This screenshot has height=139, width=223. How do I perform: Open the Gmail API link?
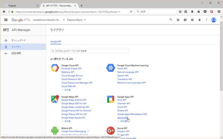[122, 107]
